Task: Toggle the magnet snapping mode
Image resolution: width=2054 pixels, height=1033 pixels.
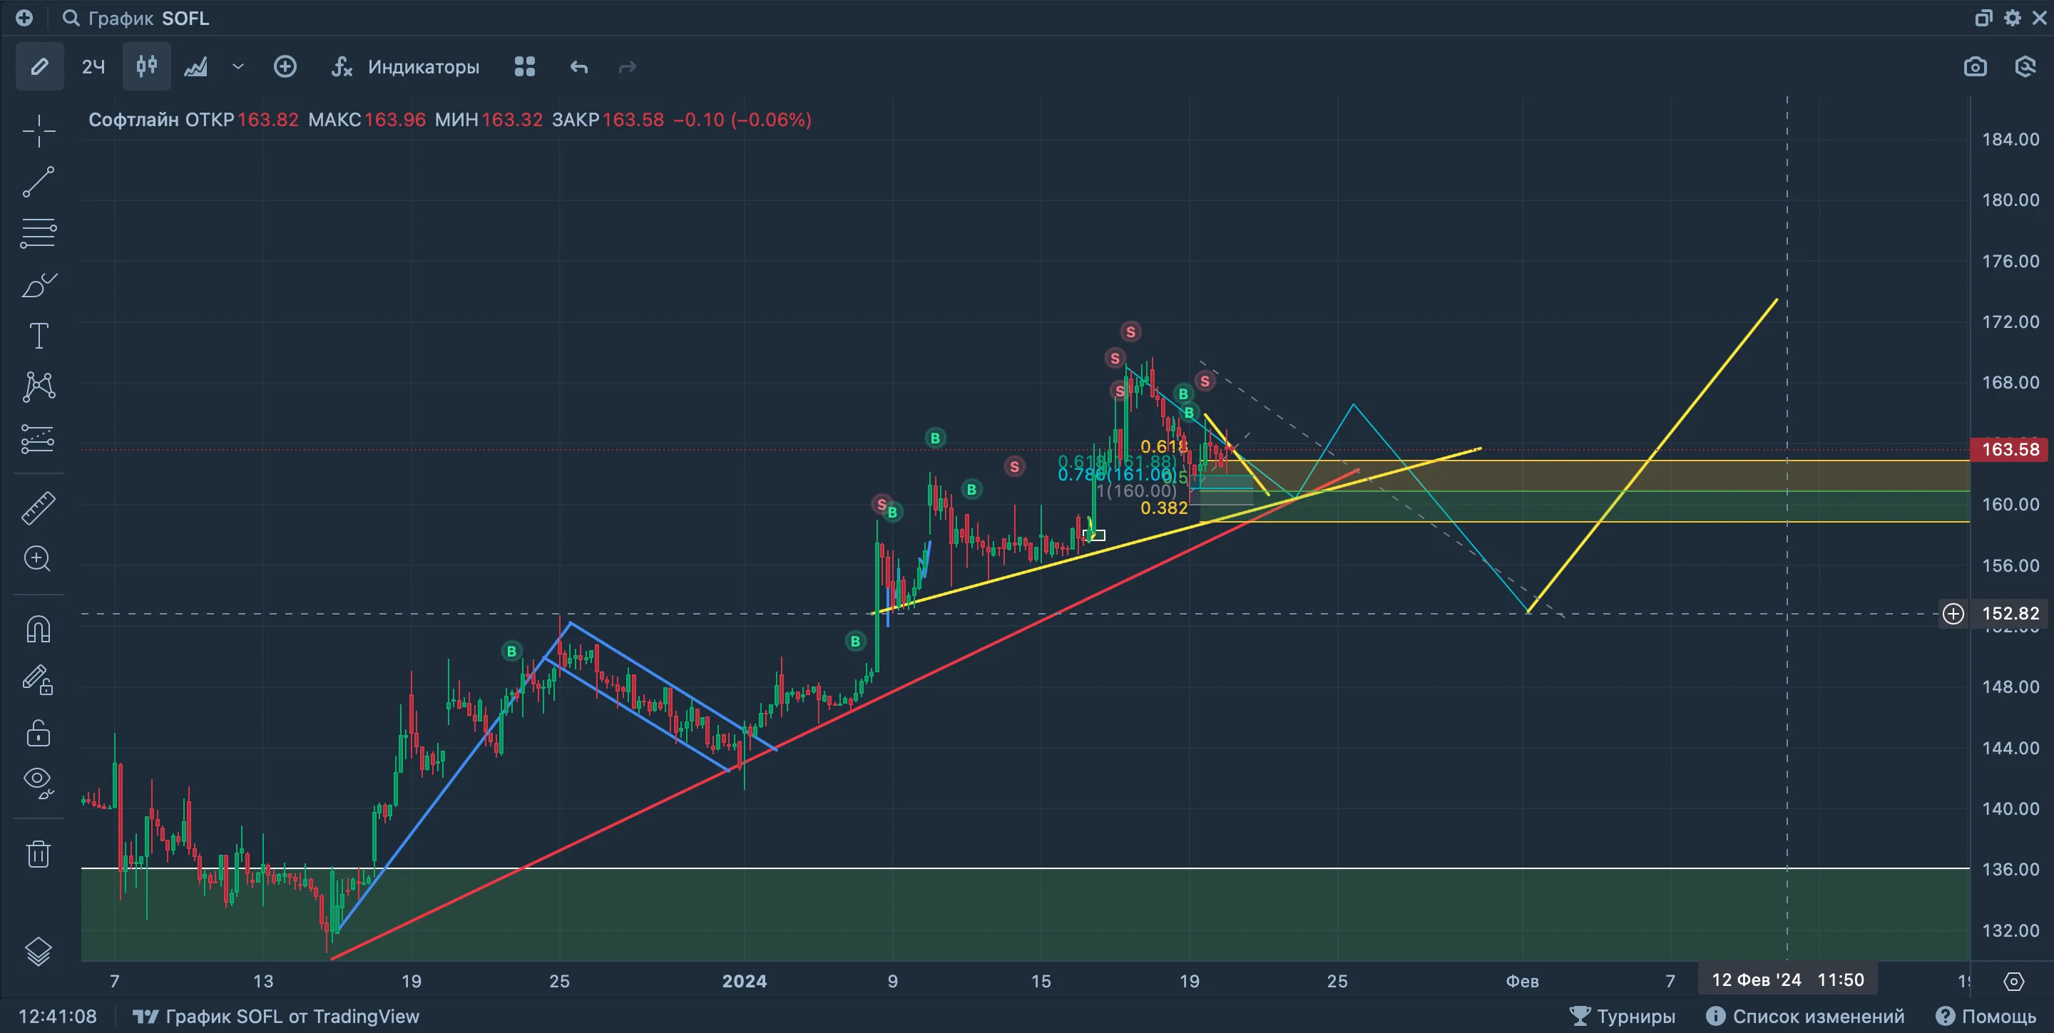Action: tap(39, 629)
